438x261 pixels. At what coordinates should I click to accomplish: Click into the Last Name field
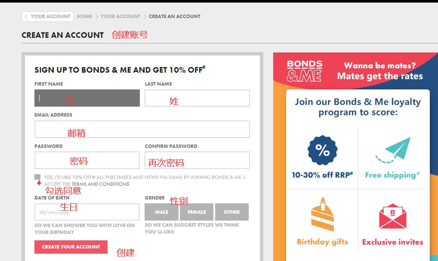tap(197, 98)
